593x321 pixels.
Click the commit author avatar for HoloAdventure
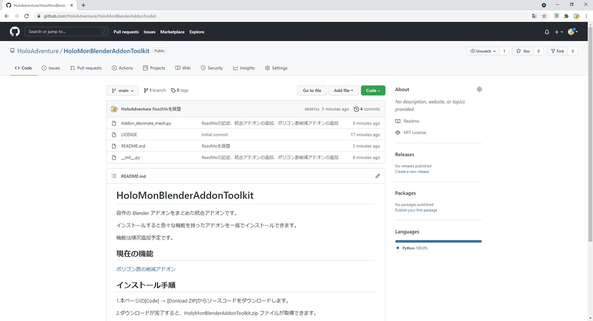(x=114, y=109)
